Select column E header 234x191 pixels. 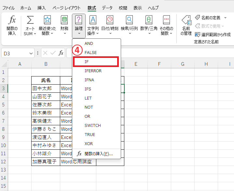(x=136, y=64)
